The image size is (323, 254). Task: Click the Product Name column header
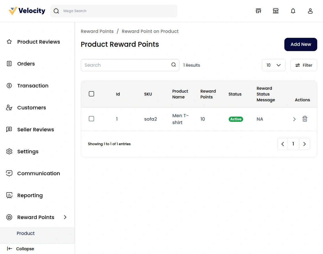180,94
